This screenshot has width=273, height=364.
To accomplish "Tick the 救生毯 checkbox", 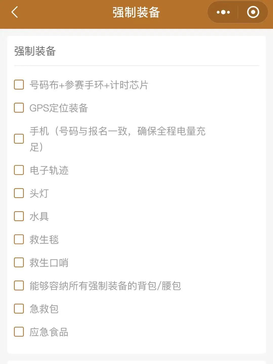I will [x=19, y=239].
